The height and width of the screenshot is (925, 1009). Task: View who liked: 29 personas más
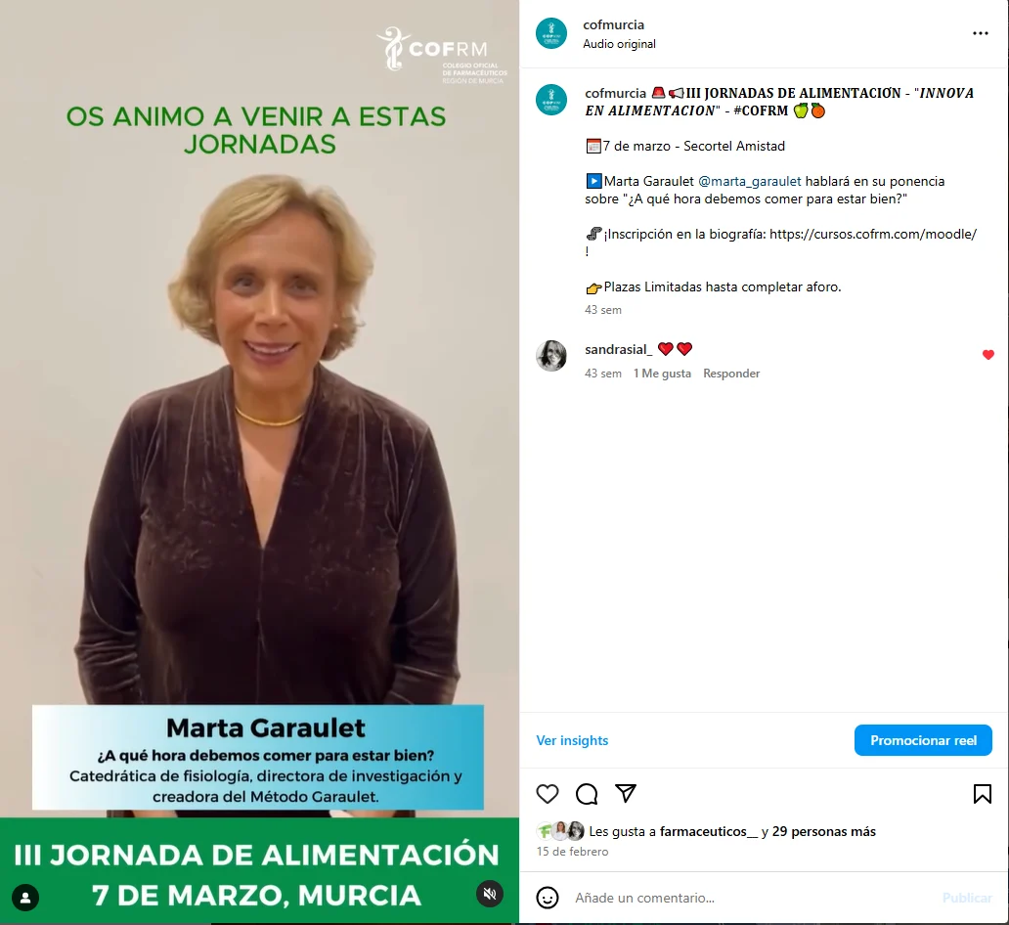[x=823, y=832]
